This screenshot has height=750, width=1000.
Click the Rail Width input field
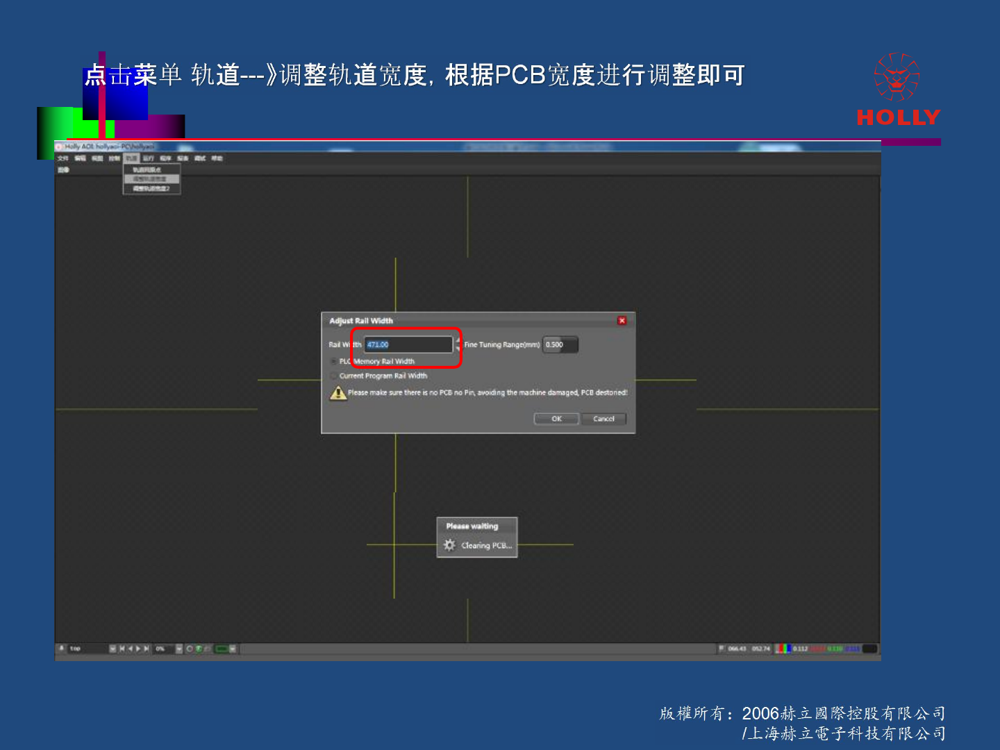pyautogui.click(x=408, y=344)
